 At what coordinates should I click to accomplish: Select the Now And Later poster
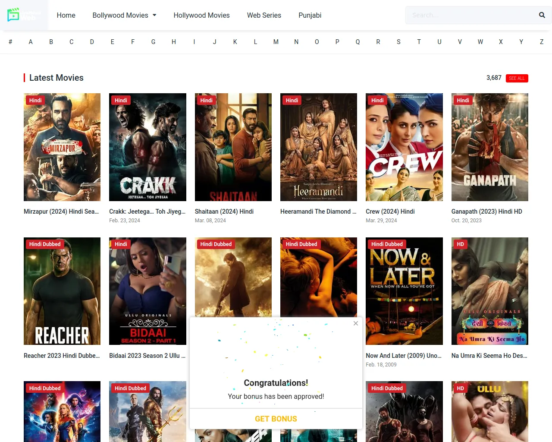[404, 291]
